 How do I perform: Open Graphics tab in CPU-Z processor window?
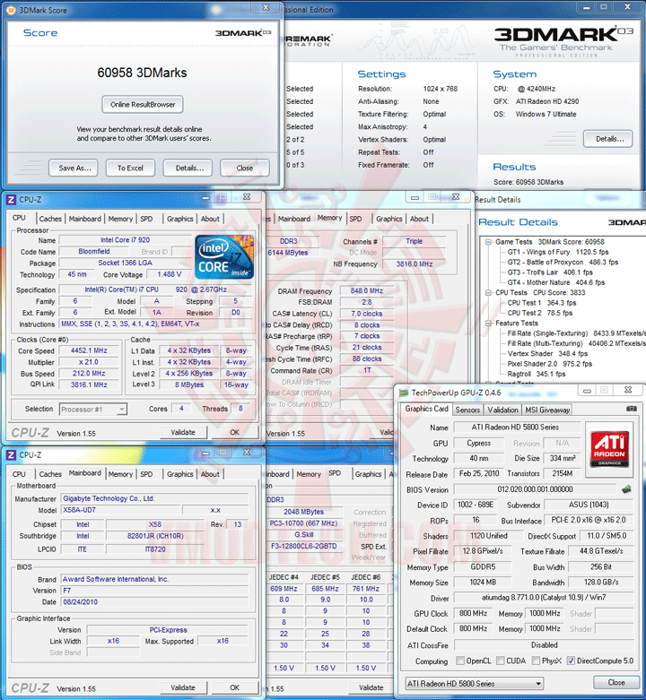tap(179, 219)
